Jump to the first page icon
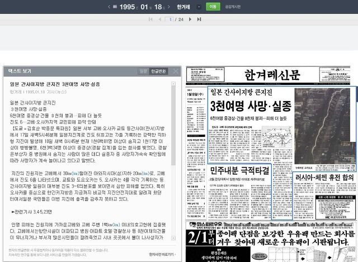358x262 pixels. coord(150,20)
